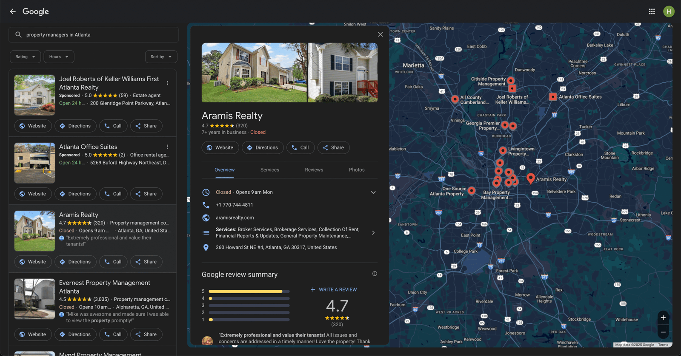Open Joel Roberts listing thumbnail image
681x356 pixels.
tap(34, 95)
